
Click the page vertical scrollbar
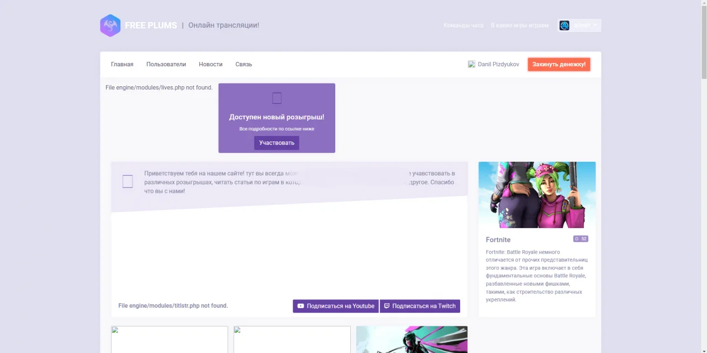[704, 177]
